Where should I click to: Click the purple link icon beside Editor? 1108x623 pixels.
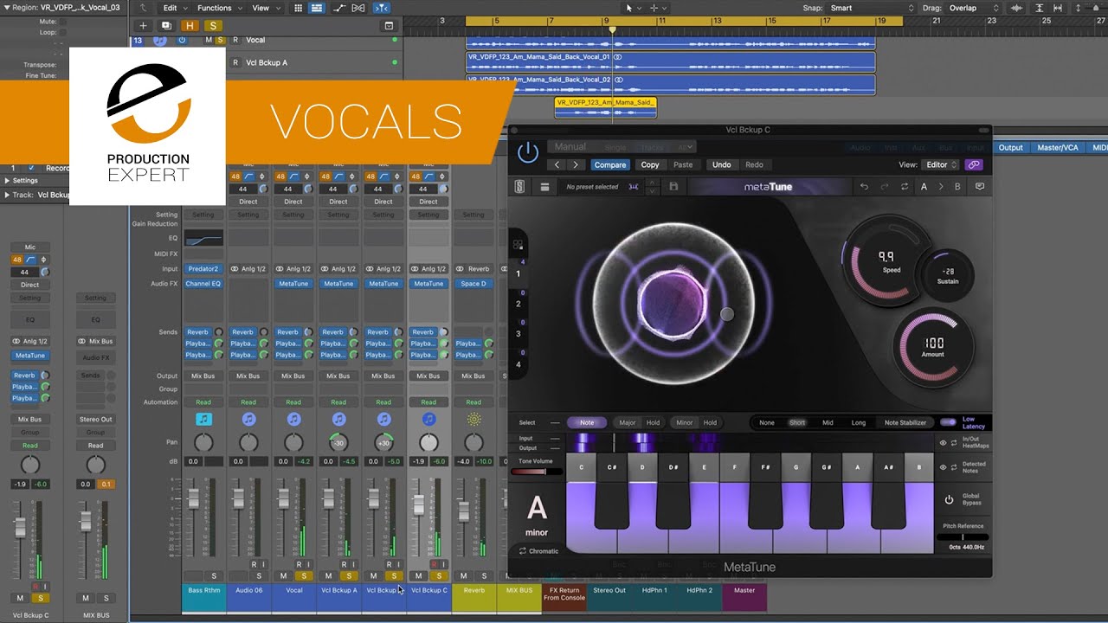click(974, 164)
